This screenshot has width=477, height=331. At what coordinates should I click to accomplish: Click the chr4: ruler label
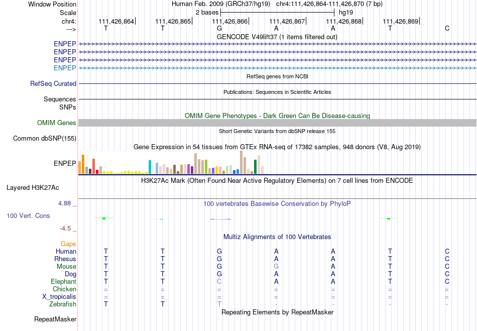coord(69,21)
